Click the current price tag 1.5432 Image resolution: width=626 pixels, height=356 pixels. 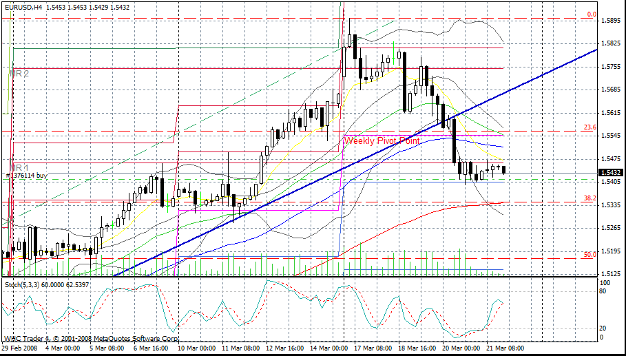pyautogui.click(x=611, y=173)
